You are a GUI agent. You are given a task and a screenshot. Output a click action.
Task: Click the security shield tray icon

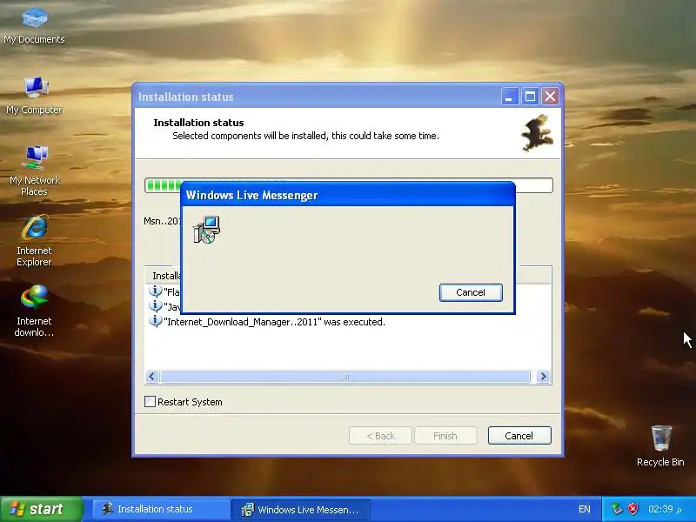click(633, 509)
